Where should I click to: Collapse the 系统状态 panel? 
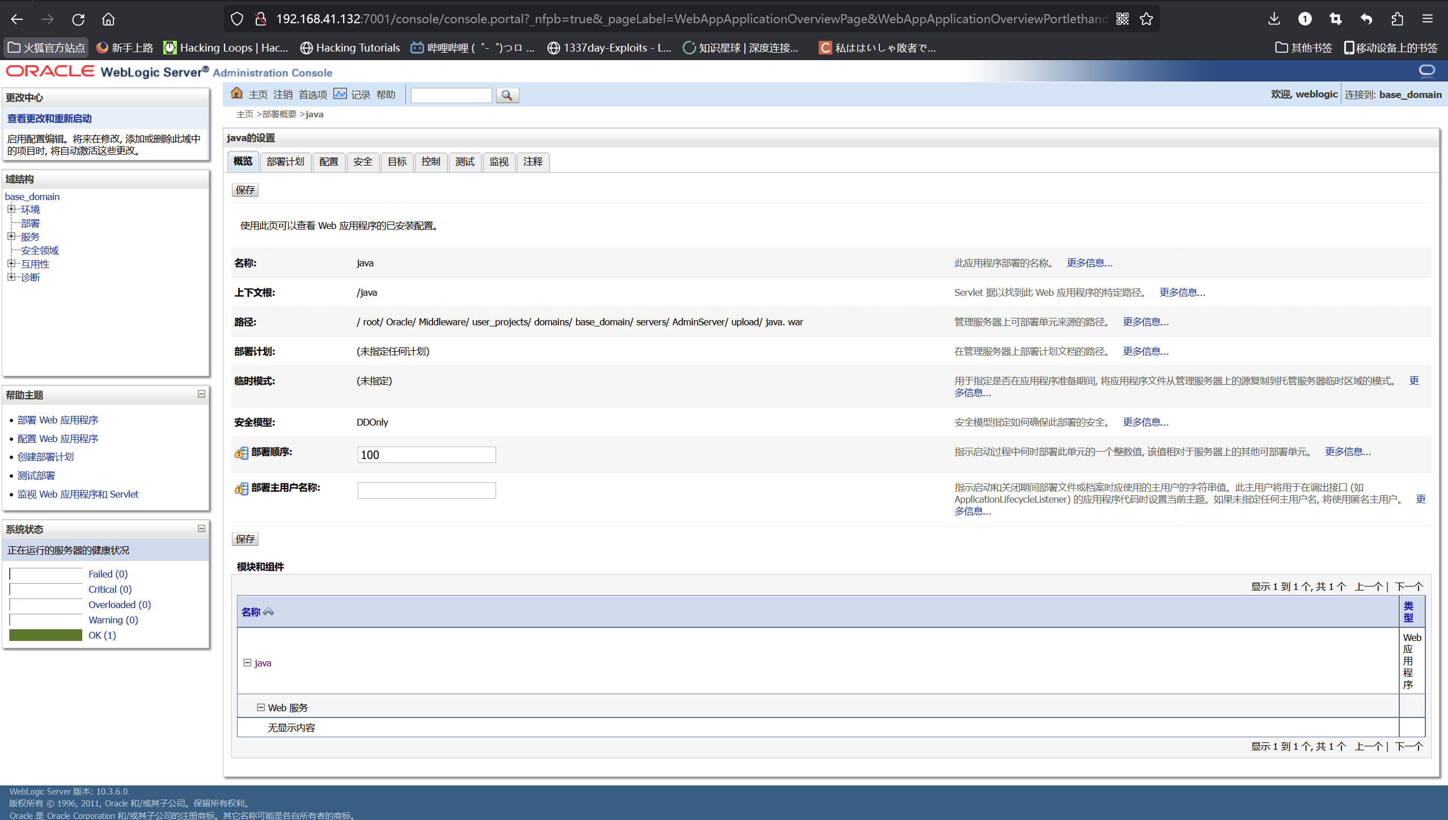click(201, 528)
